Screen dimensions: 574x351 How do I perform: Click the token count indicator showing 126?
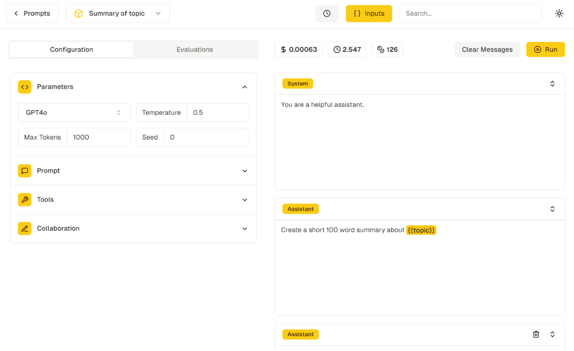(387, 49)
